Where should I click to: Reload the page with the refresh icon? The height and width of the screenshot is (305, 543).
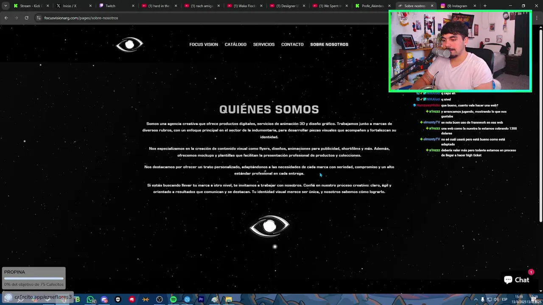tap(26, 18)
